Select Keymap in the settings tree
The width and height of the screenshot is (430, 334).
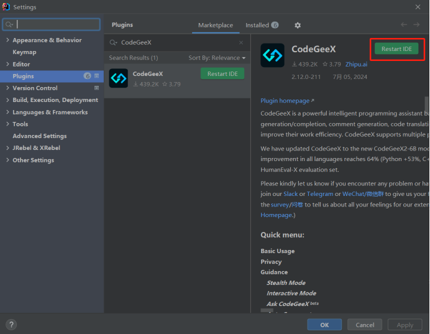[24, 52]
